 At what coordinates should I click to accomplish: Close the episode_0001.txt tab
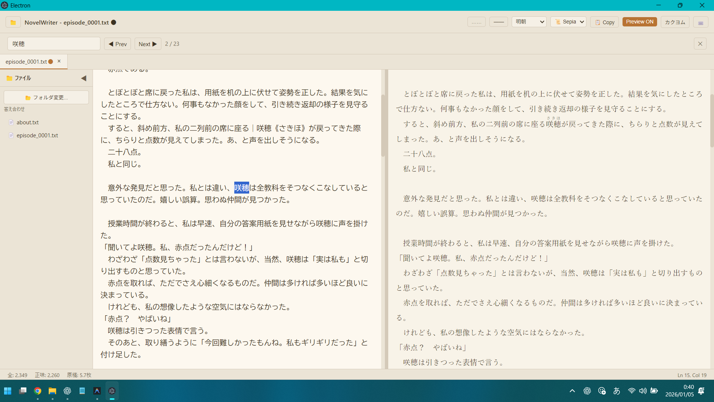pyautogui.click(x=59, y=61)
